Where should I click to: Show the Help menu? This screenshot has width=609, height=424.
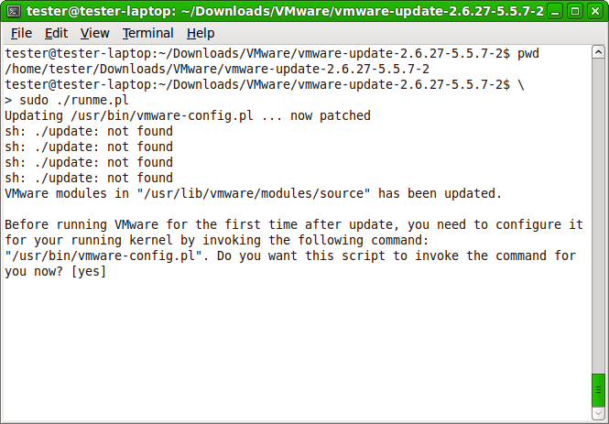200,33
